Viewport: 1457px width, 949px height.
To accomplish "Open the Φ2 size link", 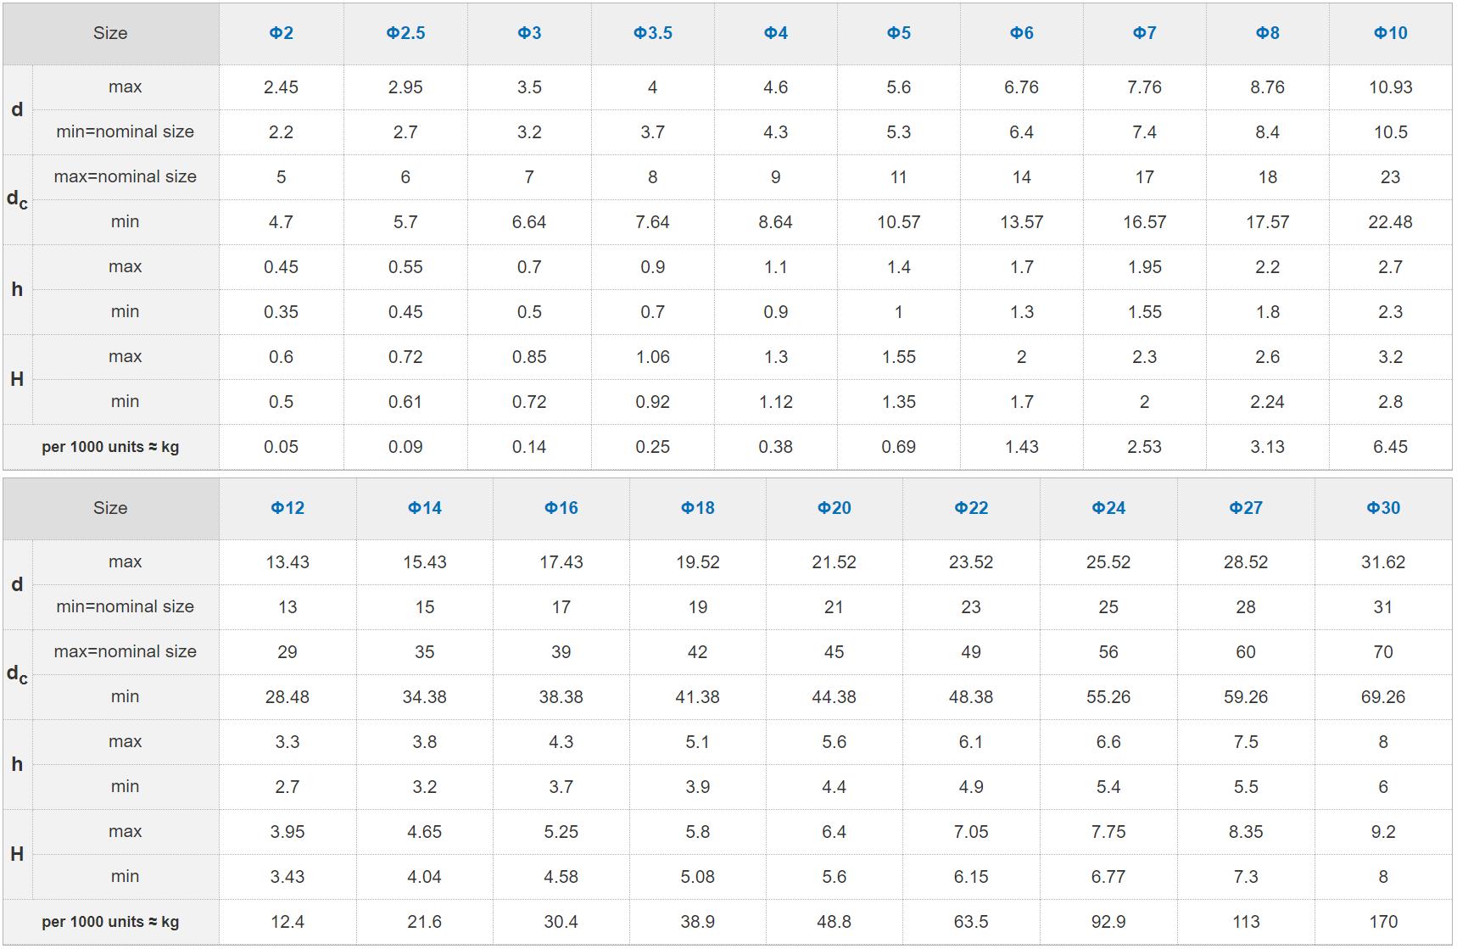I will (x=281, y=33).
